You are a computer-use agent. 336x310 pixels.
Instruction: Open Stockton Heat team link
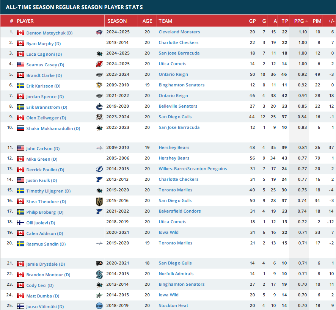pyautogui.click(x=173, y=305)
